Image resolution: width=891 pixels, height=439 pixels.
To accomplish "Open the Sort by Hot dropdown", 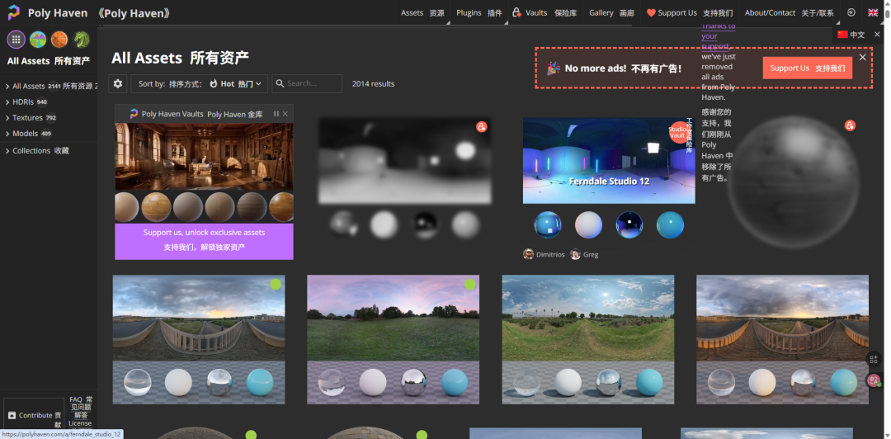I will point(198,83).
